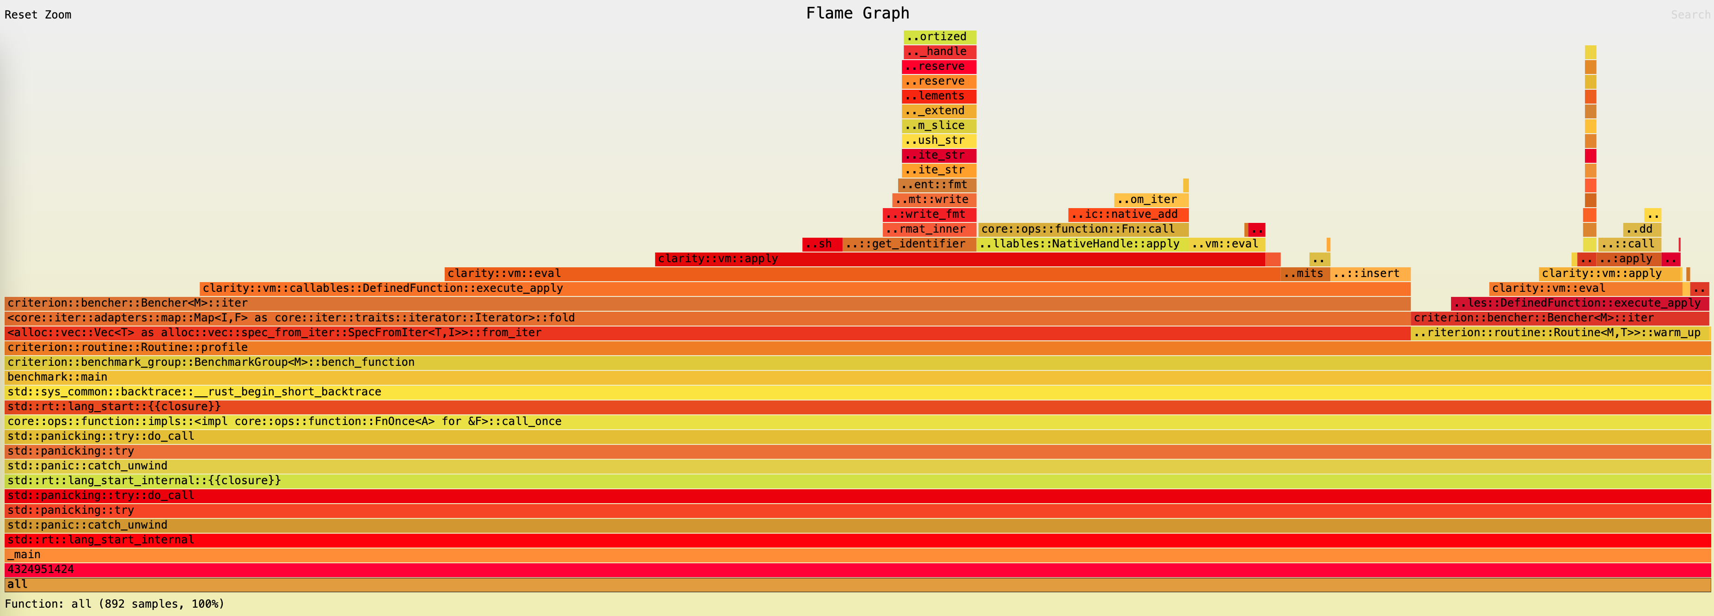Click the Reset Zoom link
Viewport: 1714px width, 616px height.
pyautogui.click(x=38, y=15)
